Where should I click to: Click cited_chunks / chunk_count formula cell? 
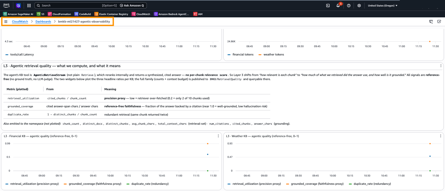[x=67, y=98]
